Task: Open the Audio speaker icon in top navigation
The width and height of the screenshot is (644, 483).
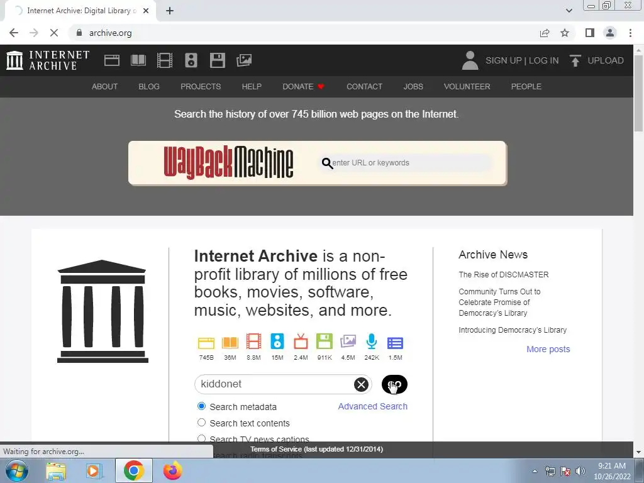Action: click(191, 60)
